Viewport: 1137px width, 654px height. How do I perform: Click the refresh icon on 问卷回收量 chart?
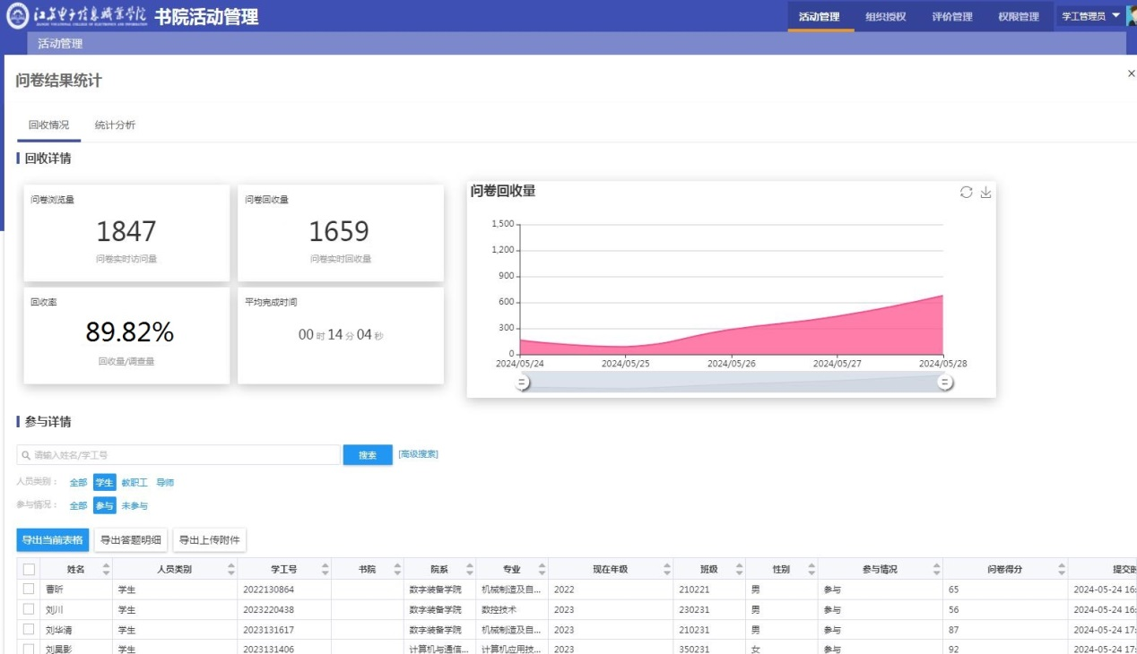(x=966, y=192)
